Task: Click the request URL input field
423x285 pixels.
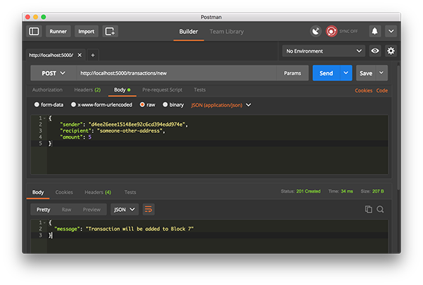Action: [x=176, y=72]
